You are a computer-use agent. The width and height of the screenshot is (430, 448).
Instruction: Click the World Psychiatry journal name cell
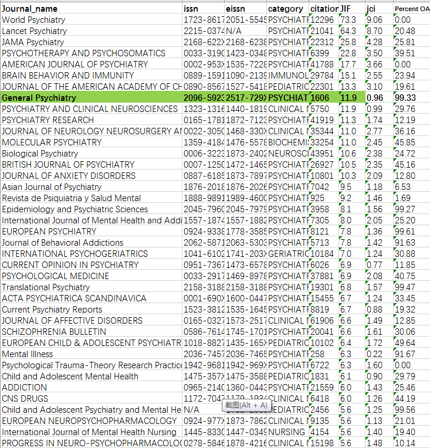91,19
